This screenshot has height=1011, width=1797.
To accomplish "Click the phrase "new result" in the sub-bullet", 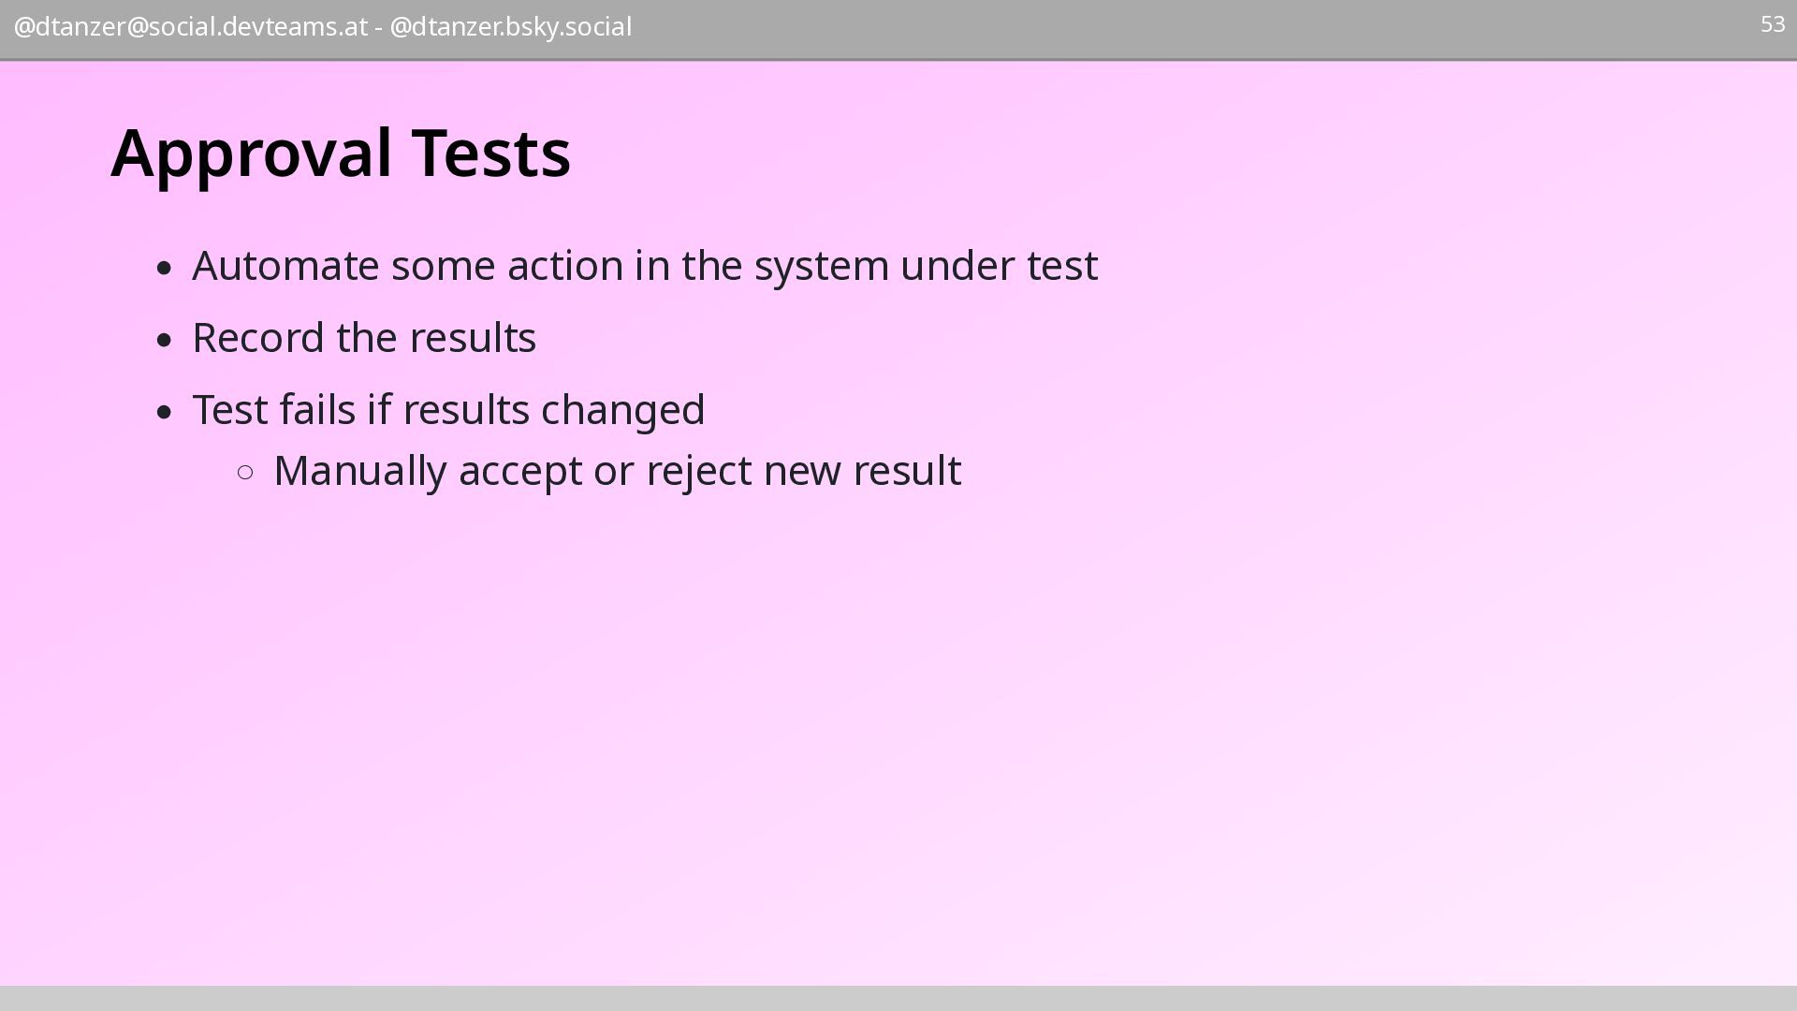I will 862,471.
